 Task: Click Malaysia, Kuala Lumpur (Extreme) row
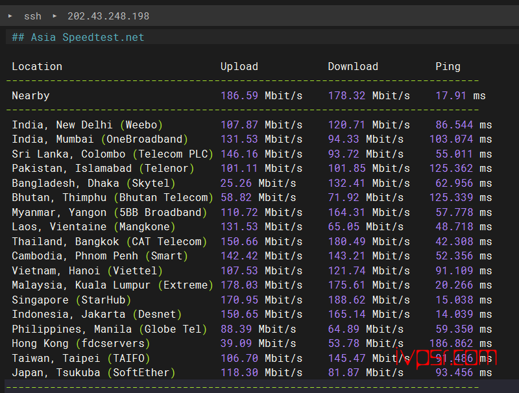pyautogui.click(x=112, y=285)
